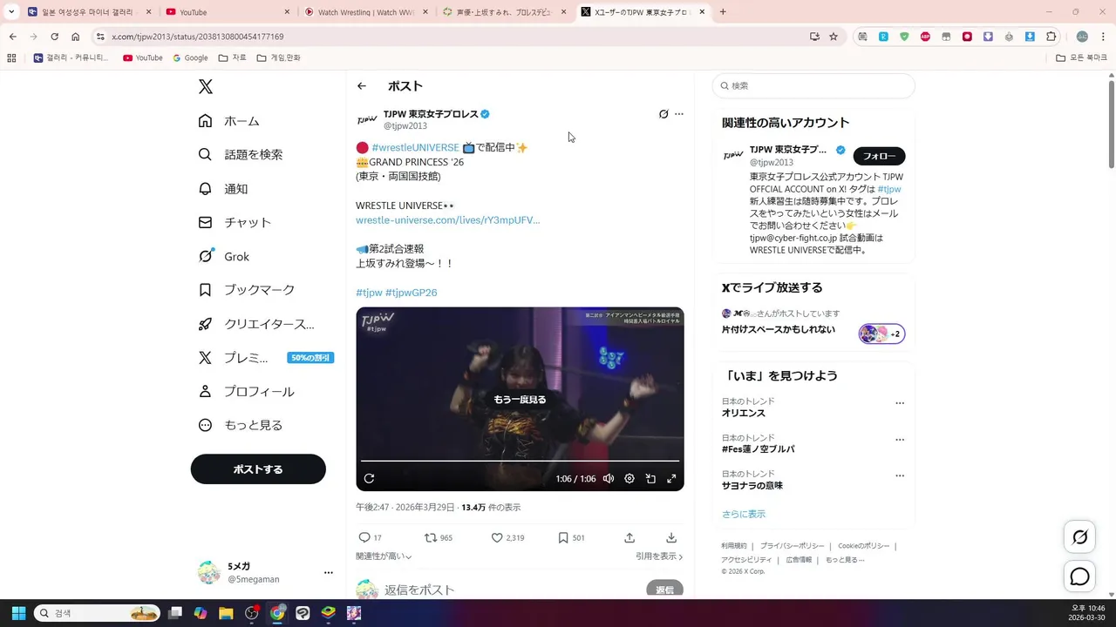The width and height of the screenshot is (1116, 627).
Task: Open クリエイタース... creator studio item
Action: pos(256,324)
